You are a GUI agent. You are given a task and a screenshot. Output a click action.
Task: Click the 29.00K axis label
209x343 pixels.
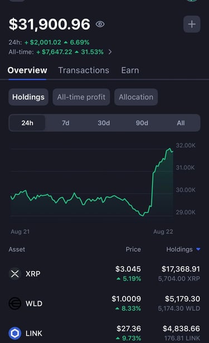click(186, 212)
